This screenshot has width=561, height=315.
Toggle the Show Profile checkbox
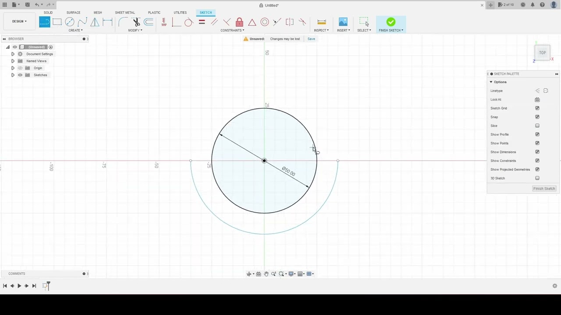537,134
